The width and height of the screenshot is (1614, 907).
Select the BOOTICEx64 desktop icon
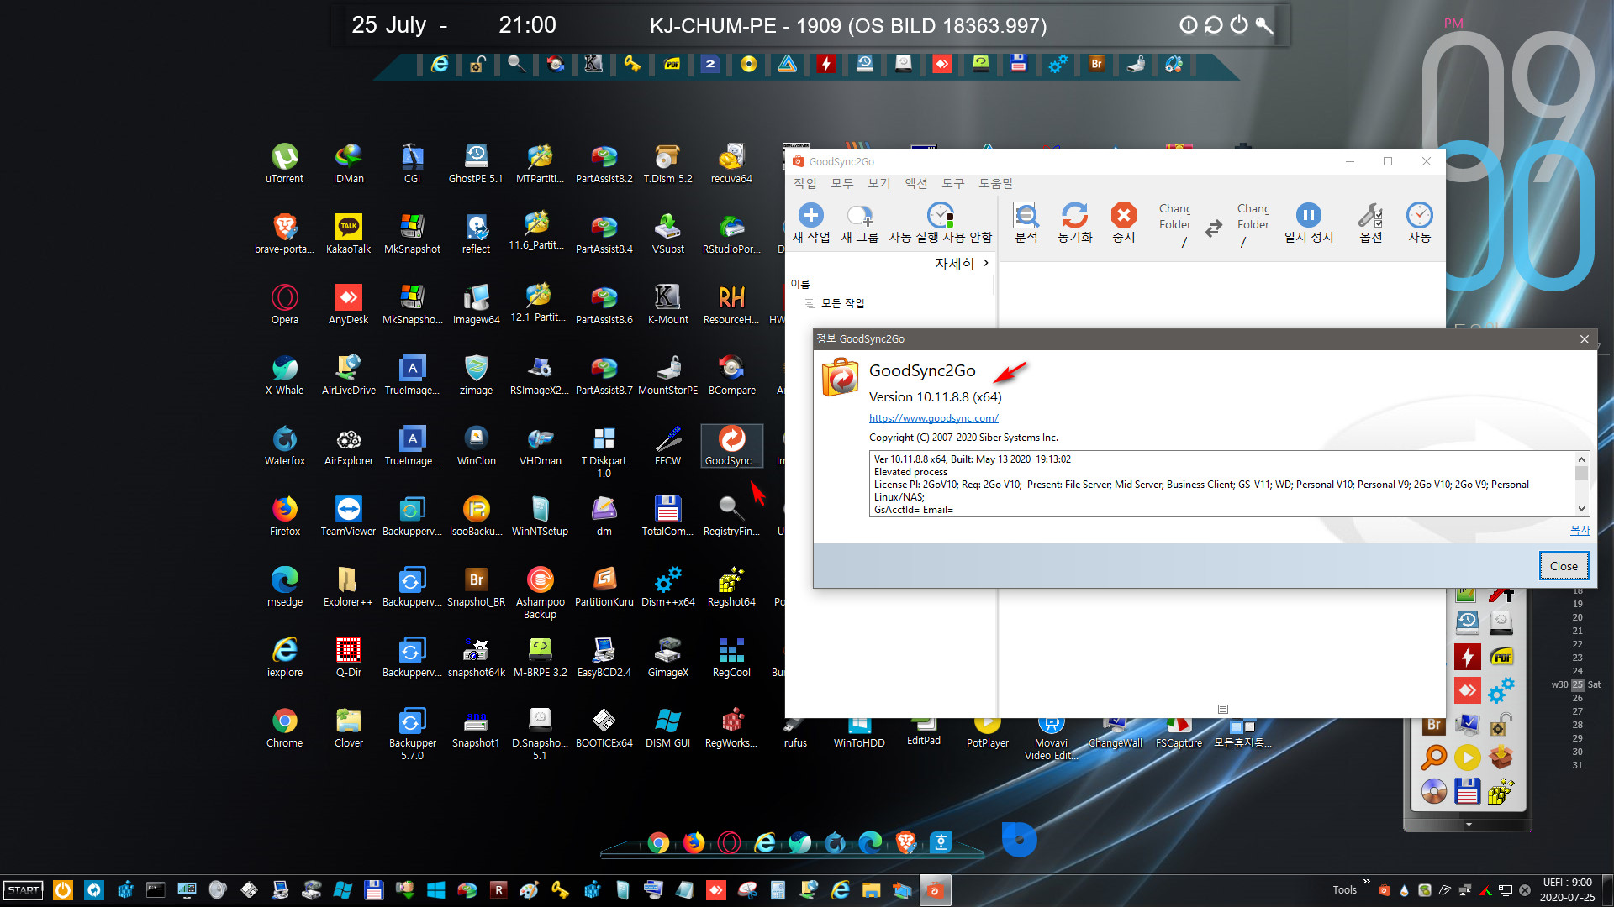pos(604,728)
